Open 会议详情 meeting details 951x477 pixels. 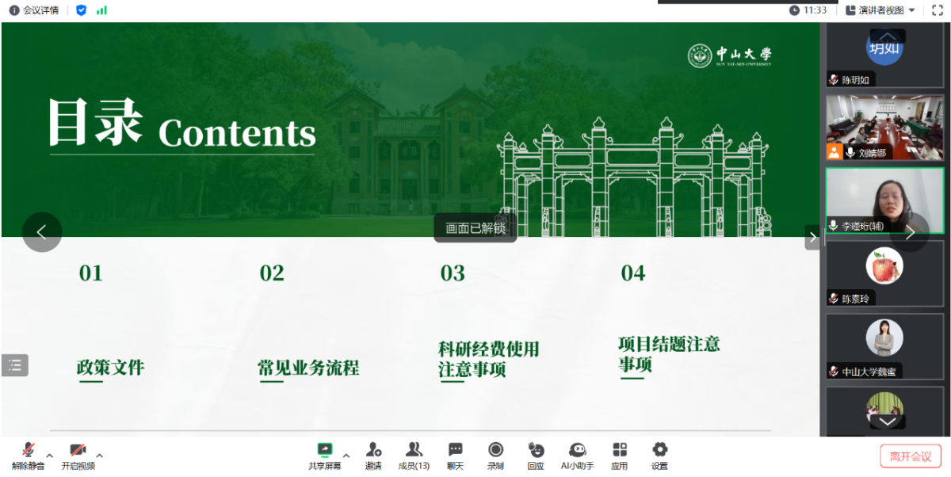(x=33, y=10)
